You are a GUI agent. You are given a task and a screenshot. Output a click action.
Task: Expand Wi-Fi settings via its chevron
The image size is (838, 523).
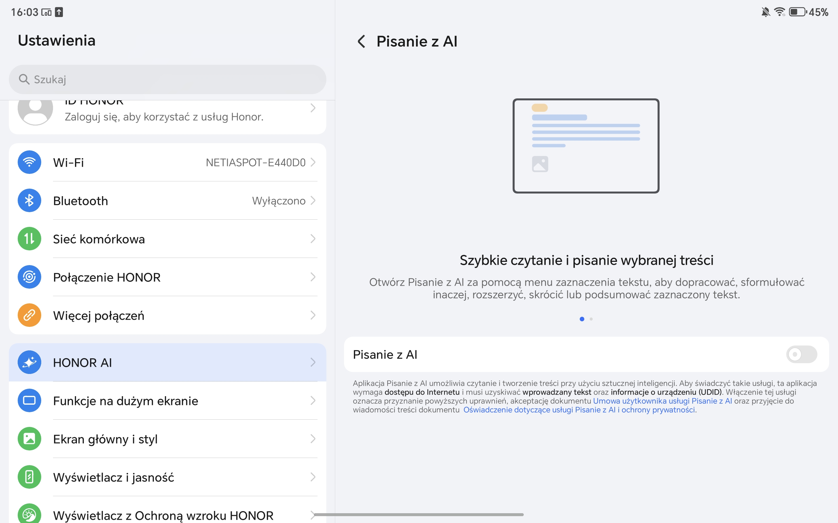pos(313,162)
